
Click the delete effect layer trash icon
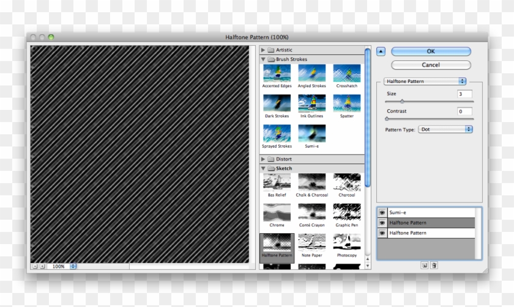pos(434,265)
